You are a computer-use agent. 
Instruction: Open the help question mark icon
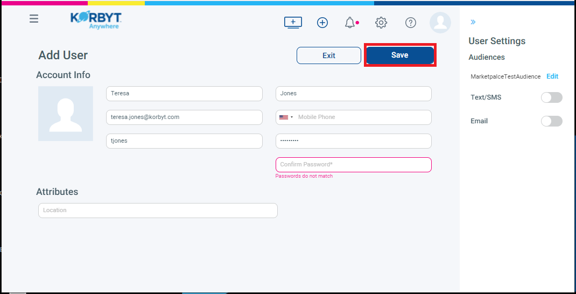click(411, 23)
